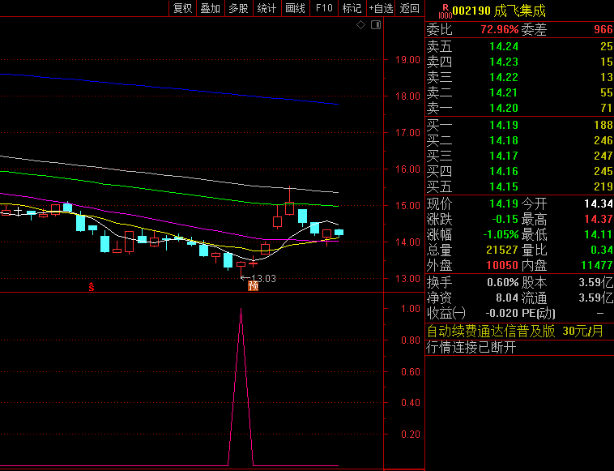Click 自动续费通达信普及版 subscription link
This screenshot has height=471, width=614.
point(515,332)
